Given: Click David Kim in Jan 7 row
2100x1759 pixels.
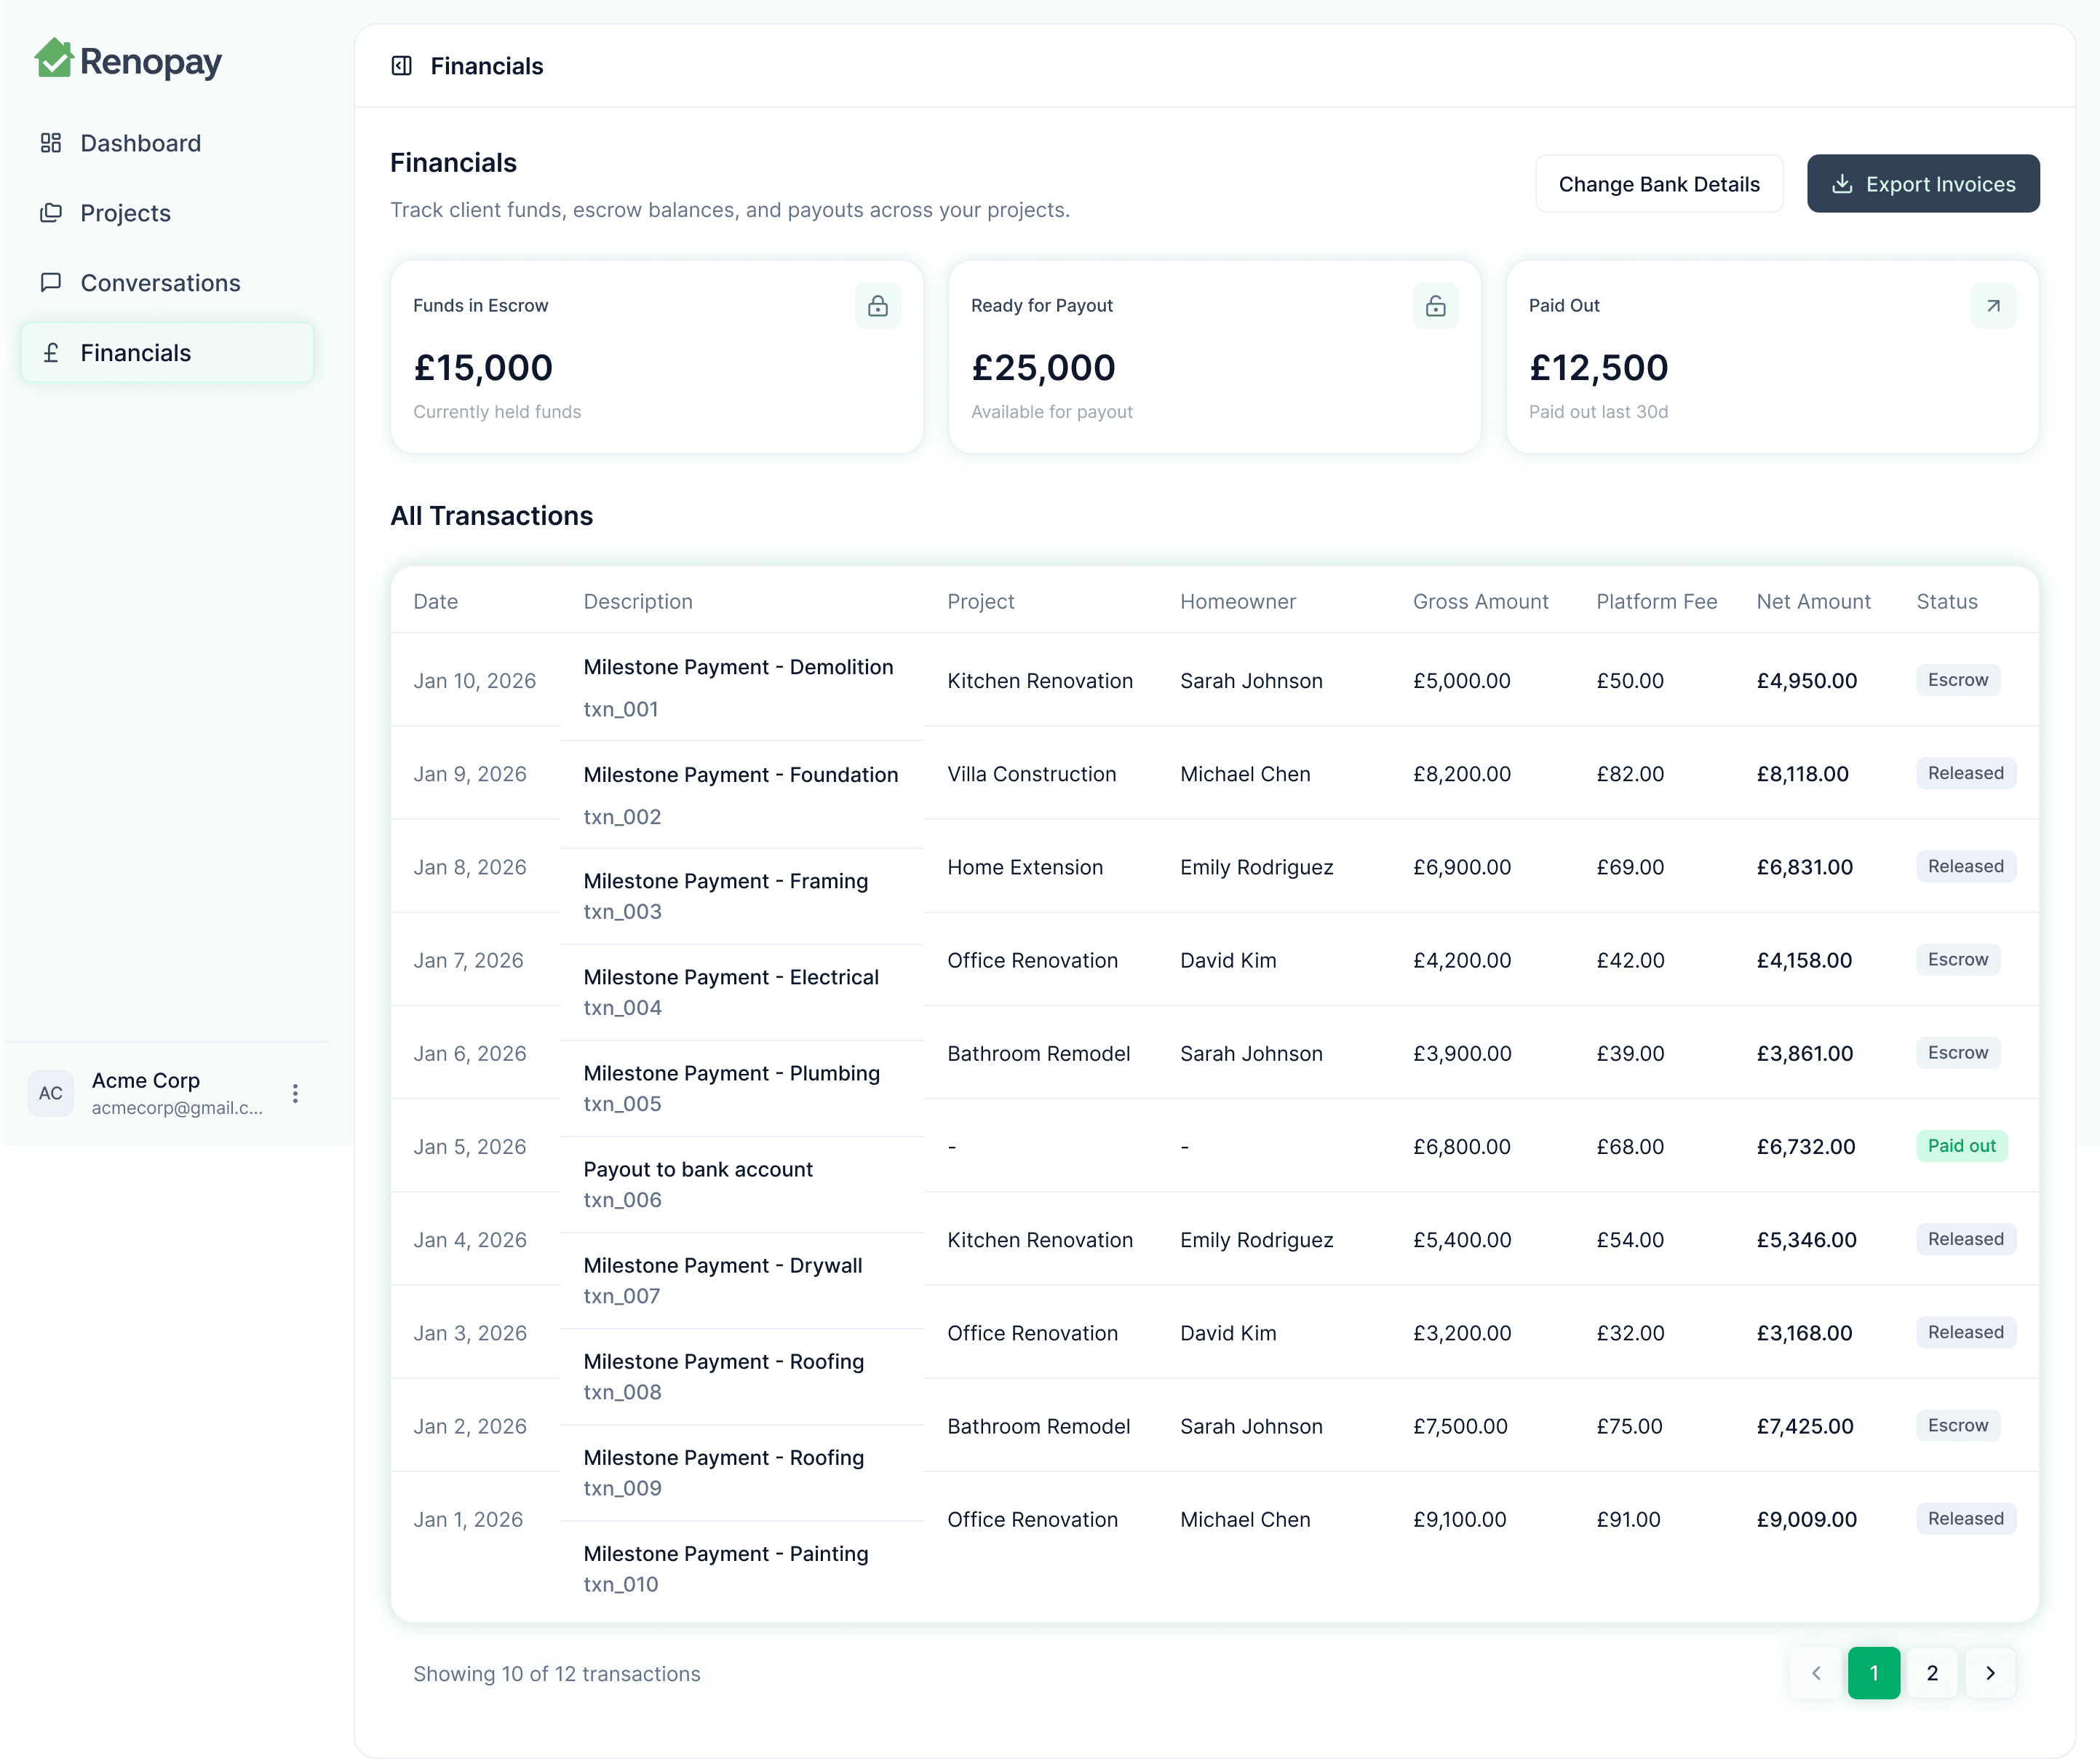Looking at the screenshot, I should (x=1228, y=960).
